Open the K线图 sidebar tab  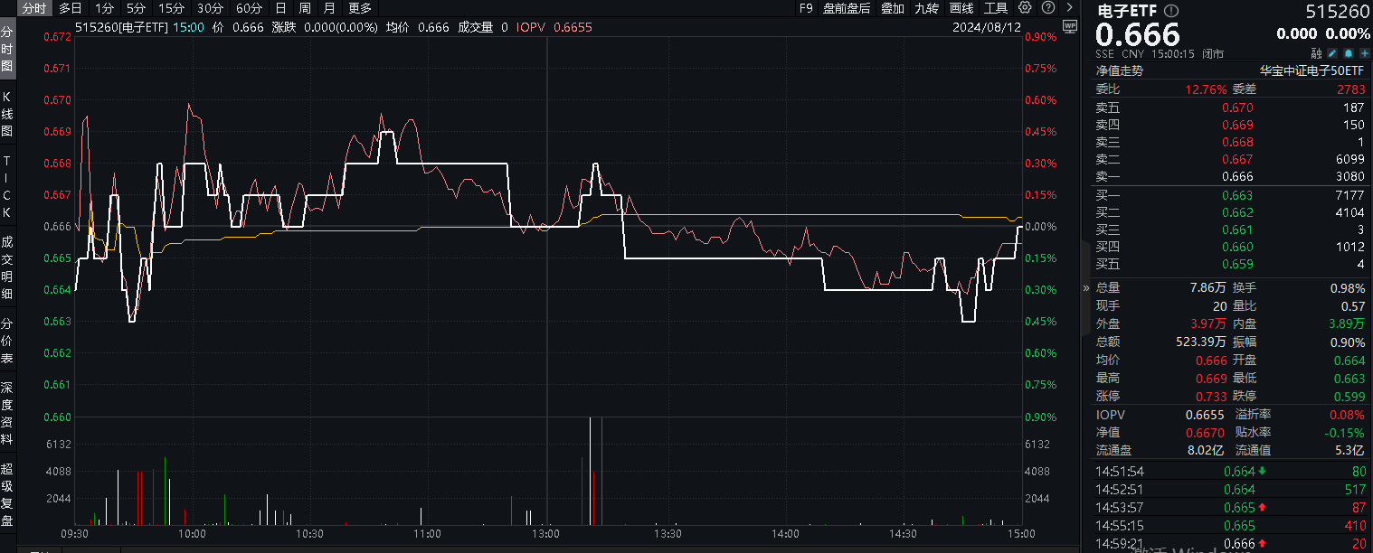[7, 115]
